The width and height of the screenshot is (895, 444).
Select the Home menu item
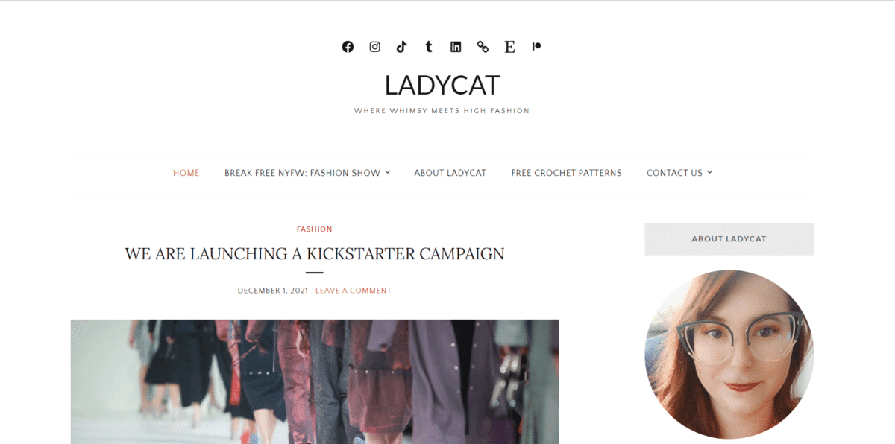point(186,173)
